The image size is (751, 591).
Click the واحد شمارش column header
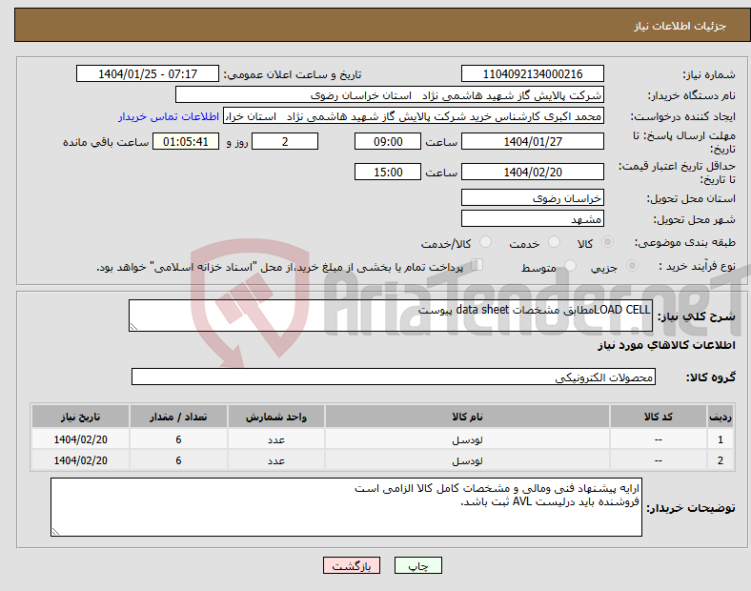tap(276, 417)
